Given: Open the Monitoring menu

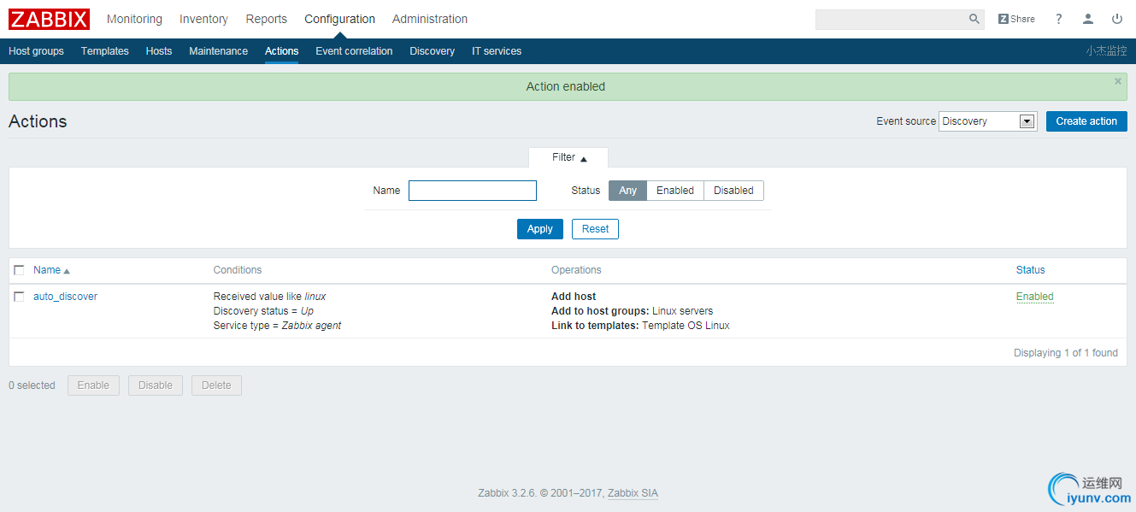Looking at the screenshot, I should click(134, 19).
